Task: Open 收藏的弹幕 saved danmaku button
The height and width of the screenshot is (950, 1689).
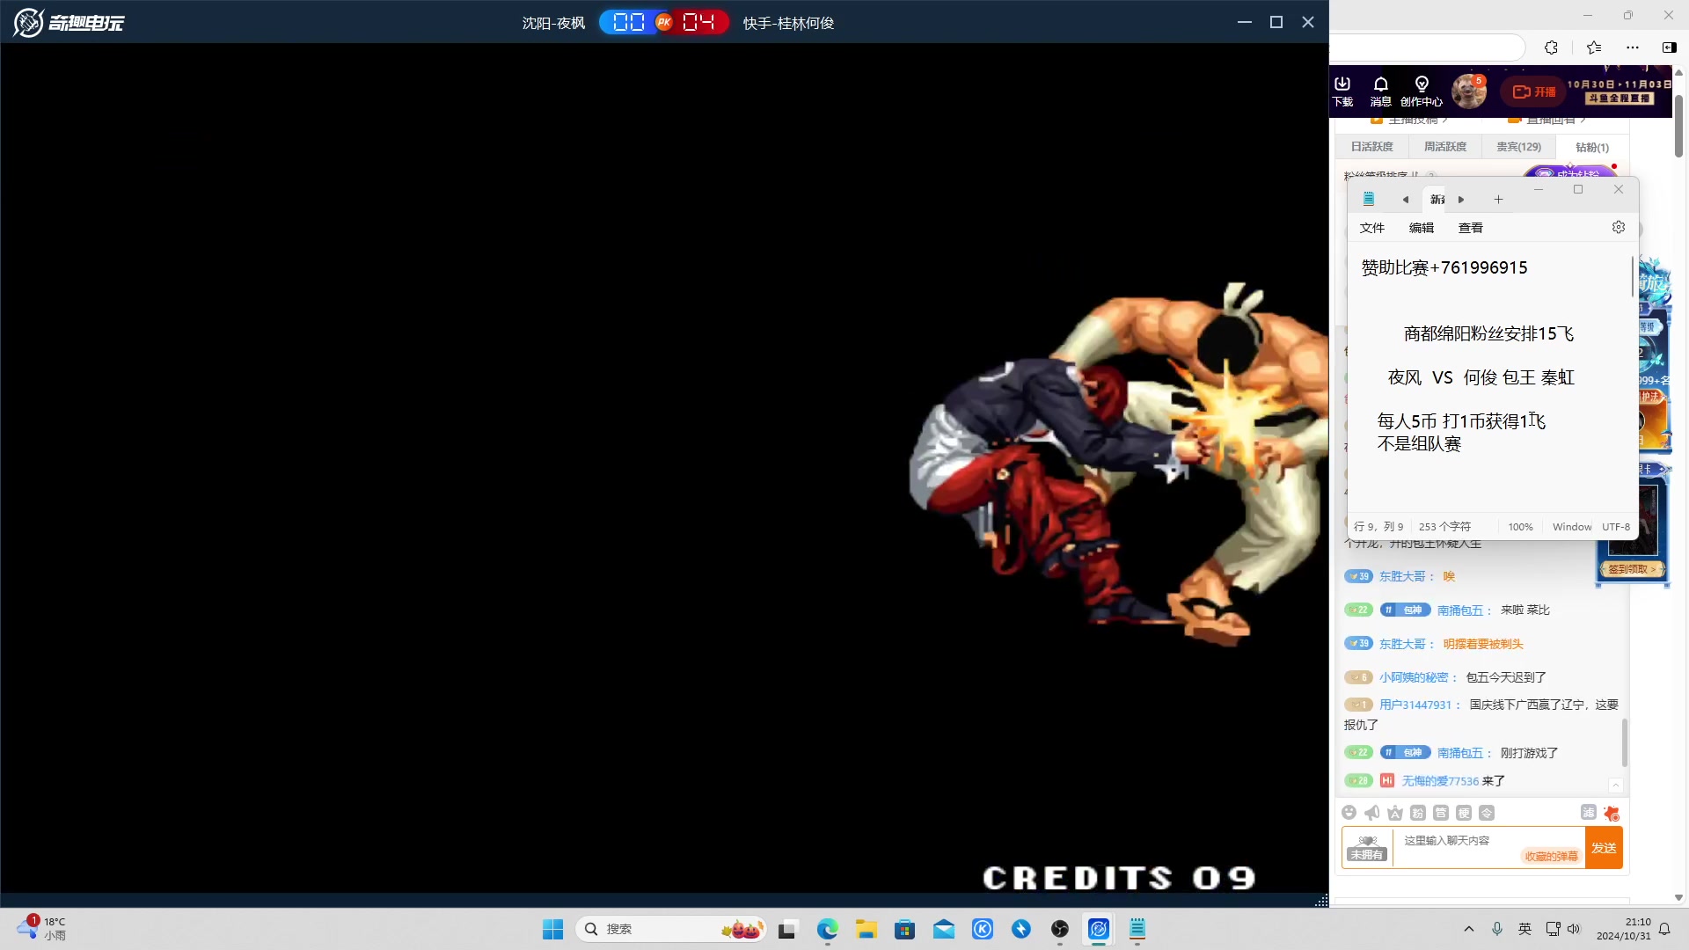Action: [x=1551, y=857]
